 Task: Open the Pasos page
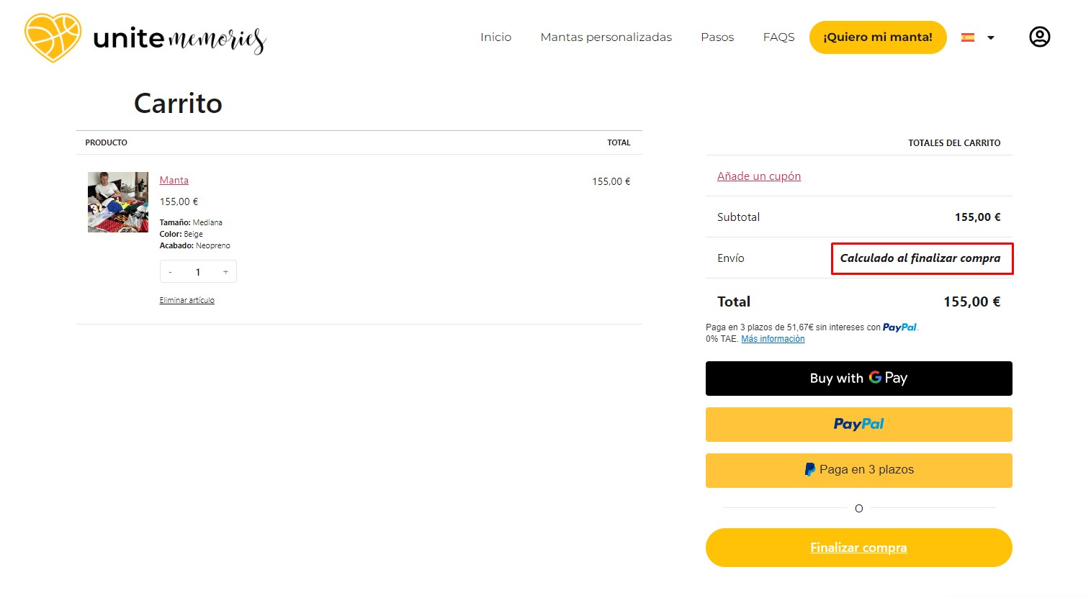(717, 37)
